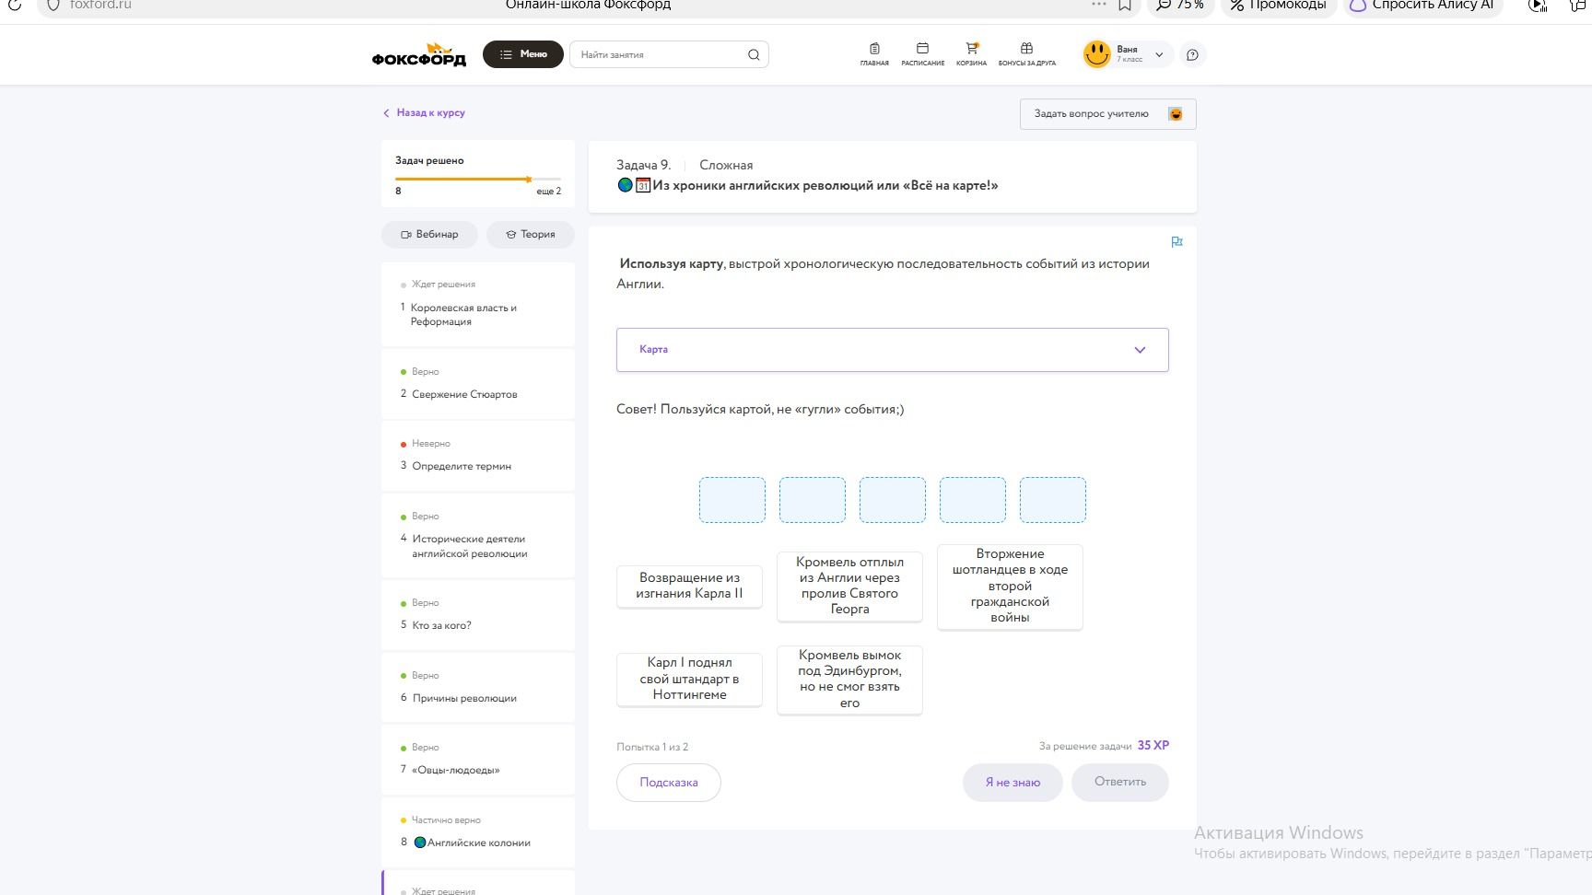
Task: Select card Кромвель вымок под Эдинбургом
Action: pyautogui.click(x=849, y=680)
